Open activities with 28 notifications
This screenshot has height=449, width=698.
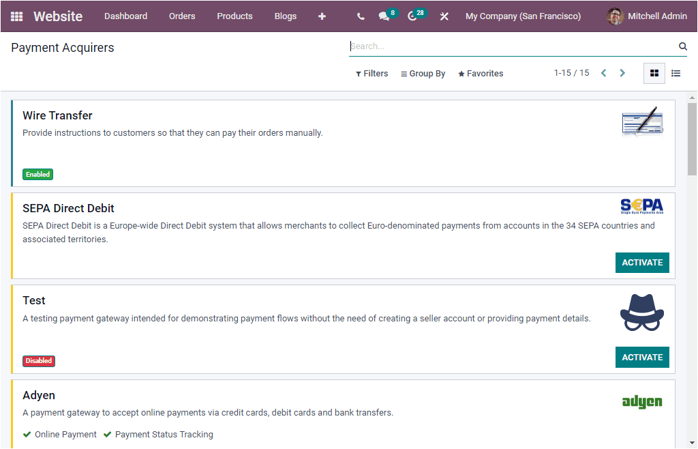(x=412, y=16)
